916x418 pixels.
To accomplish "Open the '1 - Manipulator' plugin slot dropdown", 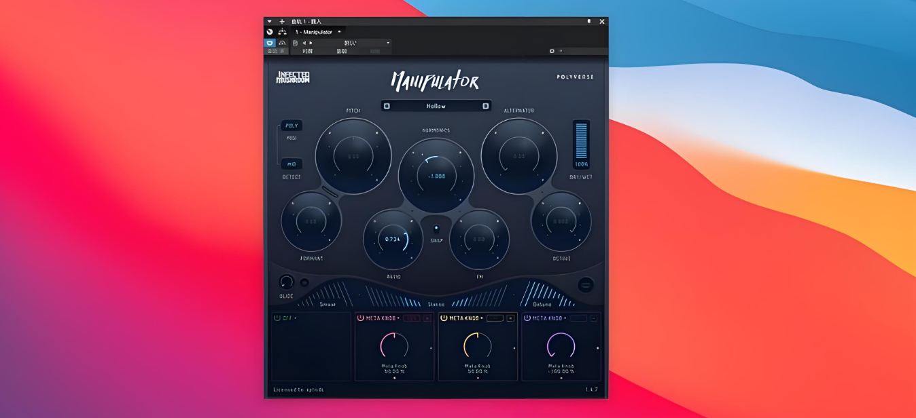I will tap(339, 32).
